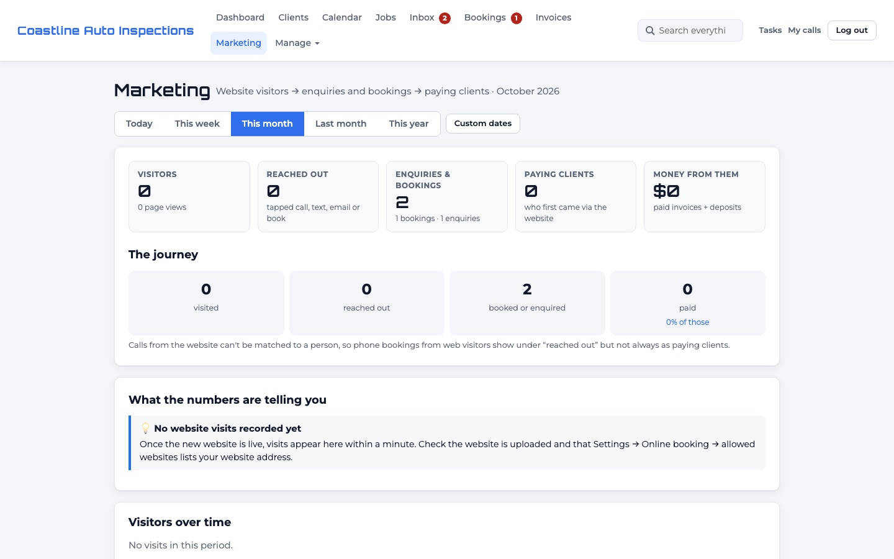Open the Custom dates picker
The image size is (894, 559).
pos(483,124)
